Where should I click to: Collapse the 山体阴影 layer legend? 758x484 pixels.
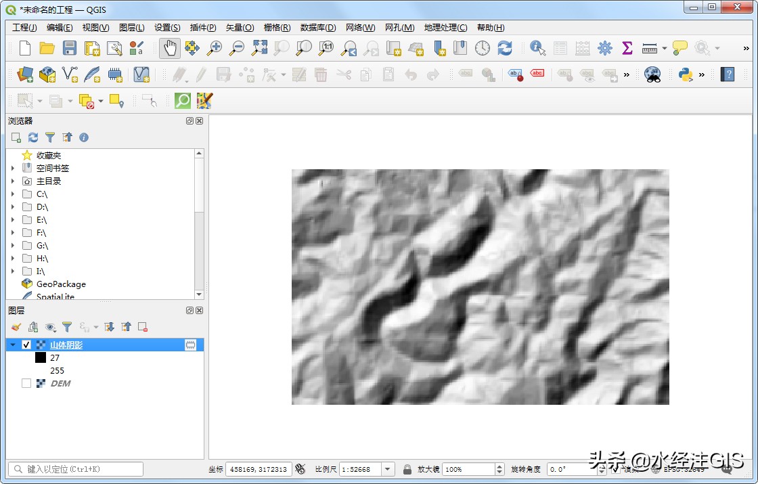13,345
